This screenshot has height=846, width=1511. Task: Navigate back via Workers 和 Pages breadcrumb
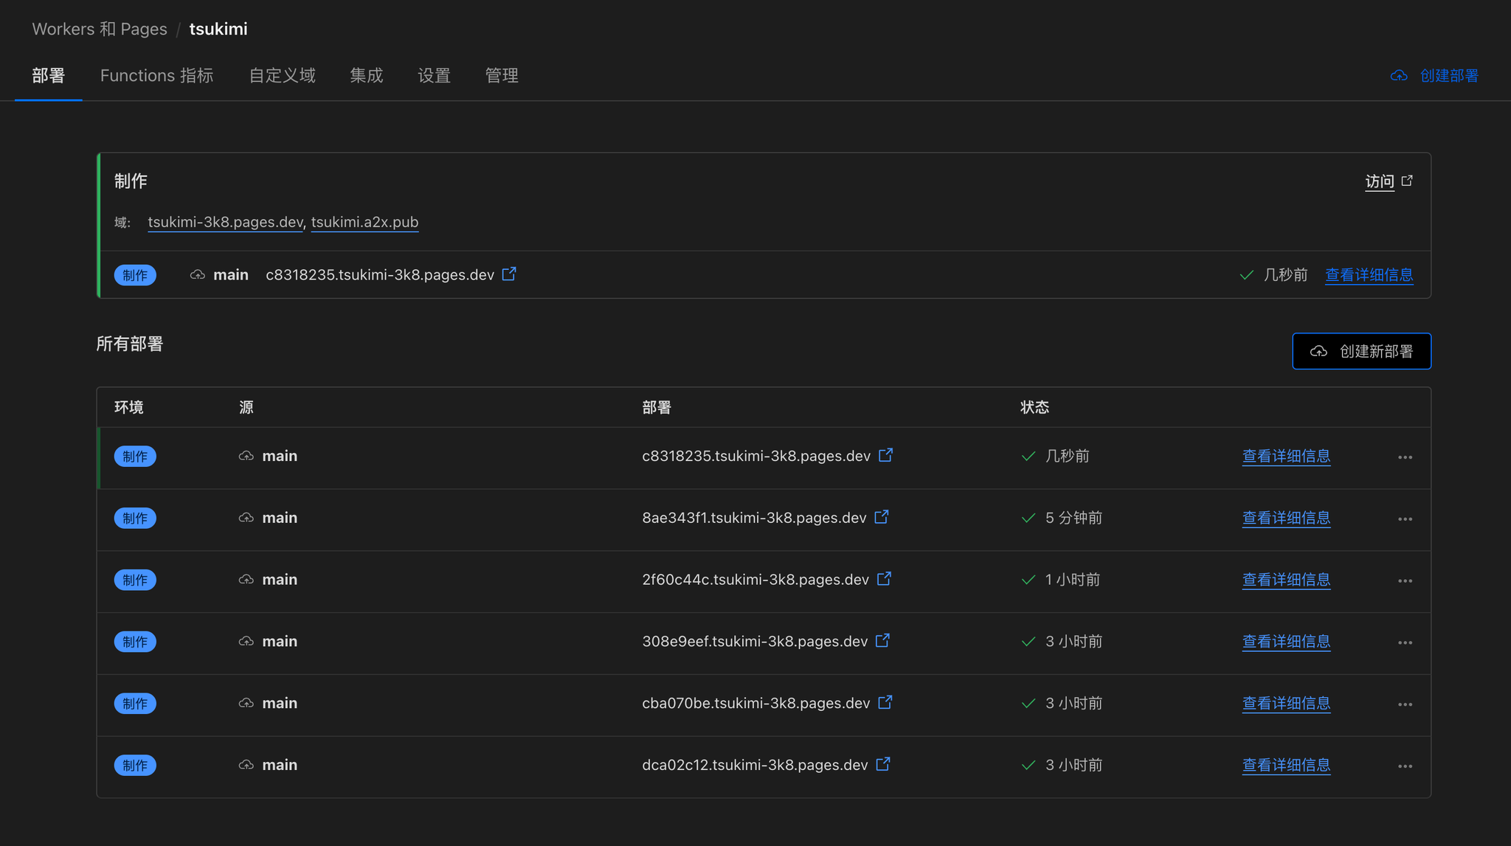pos(99,29)
